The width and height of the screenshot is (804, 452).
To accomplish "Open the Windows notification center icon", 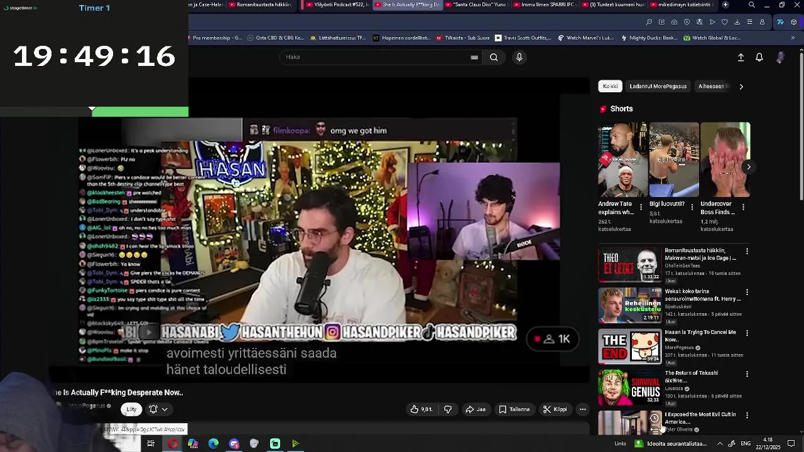I will [791, 444].
